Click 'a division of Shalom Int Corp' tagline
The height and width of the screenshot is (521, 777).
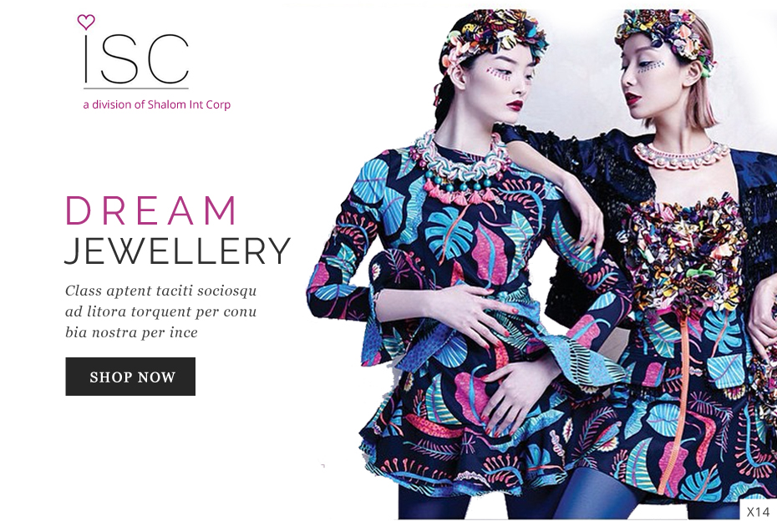pos(156,104)
